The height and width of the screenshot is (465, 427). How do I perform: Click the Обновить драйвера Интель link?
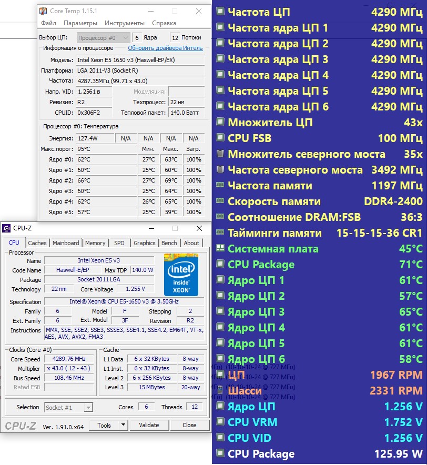pyautogui.click(x=165, y=48)
